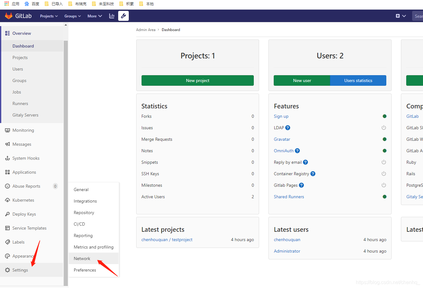The width and height of the screenshot is (423, 288).
Task: Open the 布瑞克 bookmark folder
Action: point(77,4)
